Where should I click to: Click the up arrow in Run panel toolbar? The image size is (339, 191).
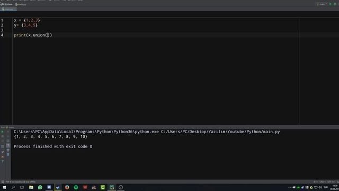tap(8, 132)
